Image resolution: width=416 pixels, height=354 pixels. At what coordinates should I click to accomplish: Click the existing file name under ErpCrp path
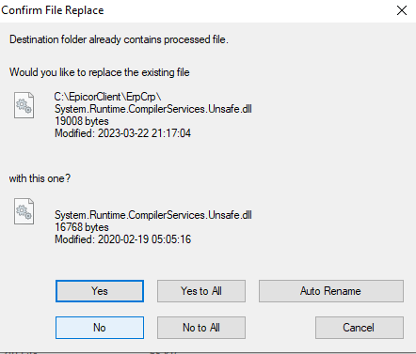coord(153,109)
